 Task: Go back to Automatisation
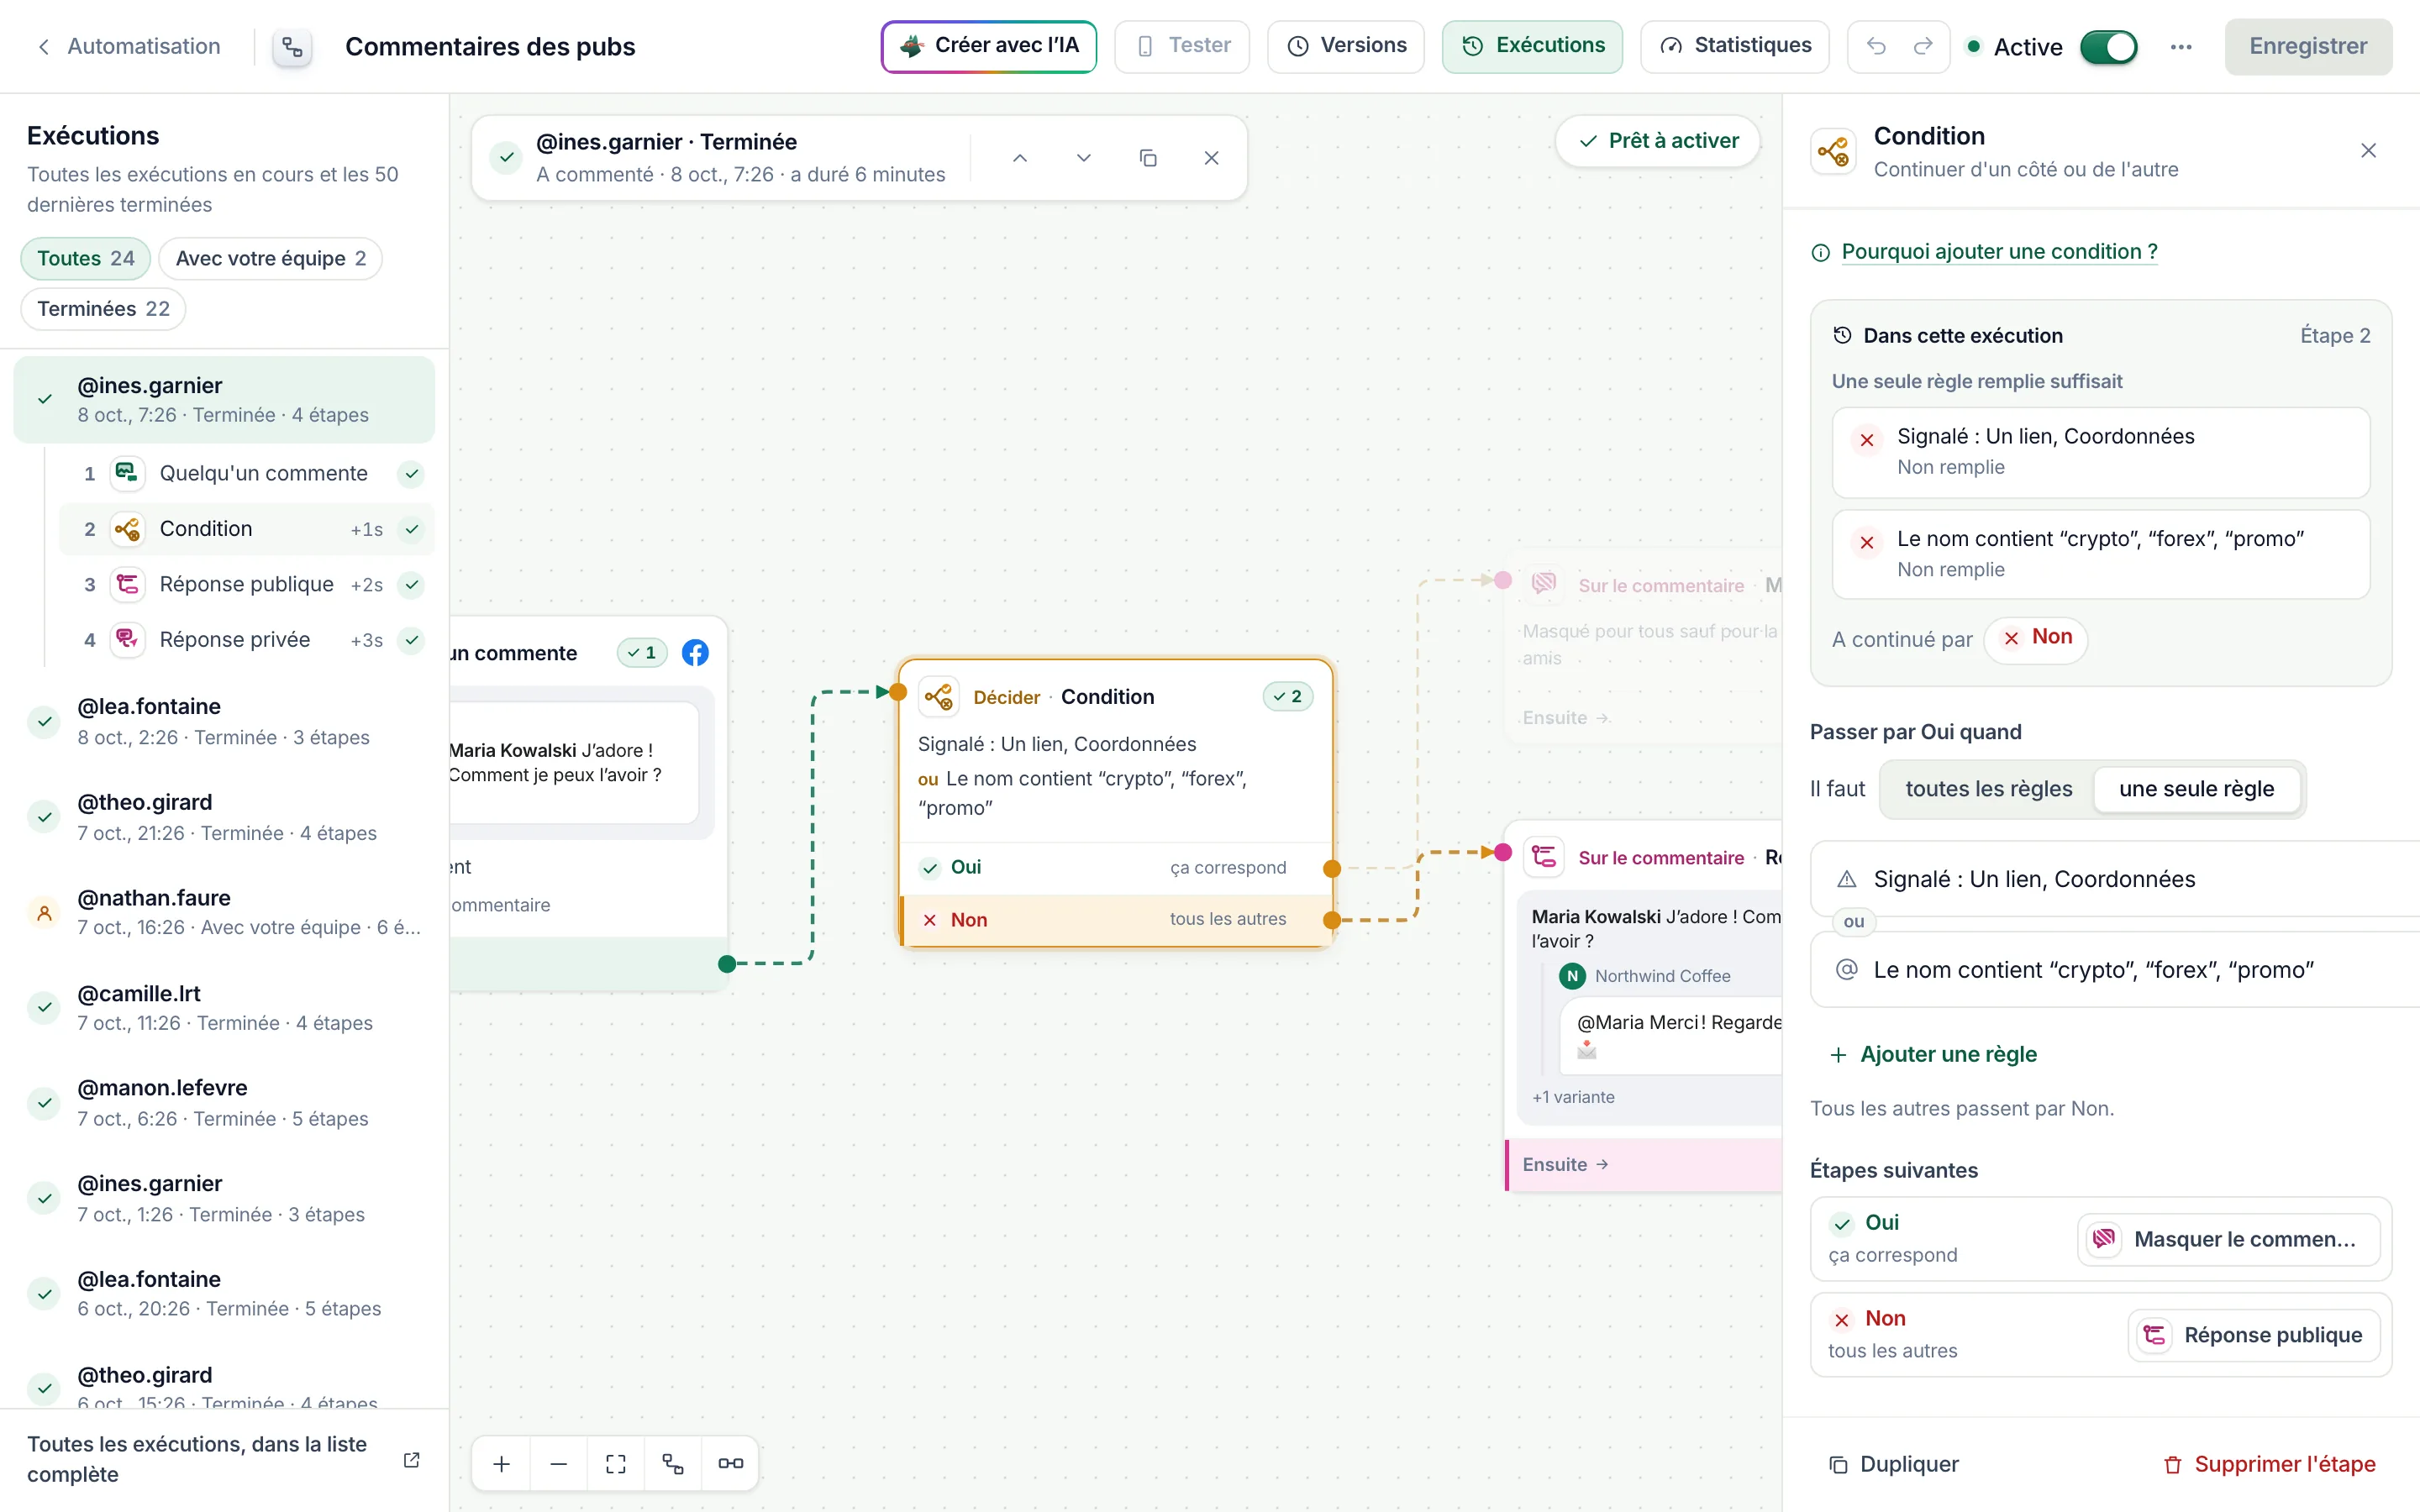click(x=129, y=46)
